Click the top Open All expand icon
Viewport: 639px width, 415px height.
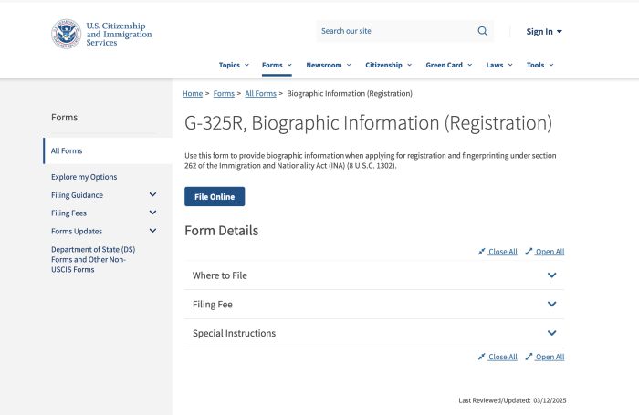click(x=529, y=252)
